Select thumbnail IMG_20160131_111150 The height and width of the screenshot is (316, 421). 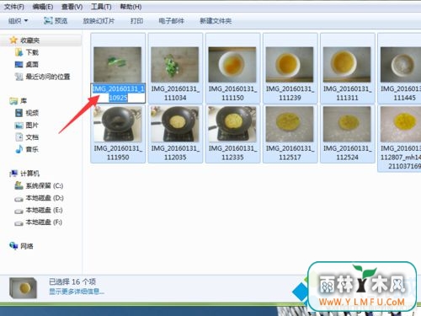click(x=232, y=64)
